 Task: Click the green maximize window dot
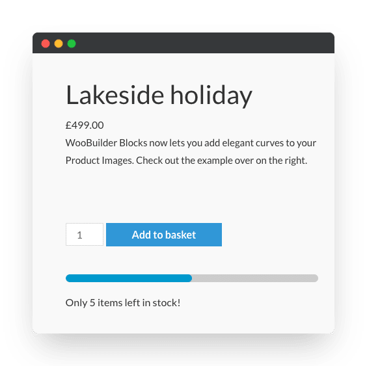coord(72,44)
